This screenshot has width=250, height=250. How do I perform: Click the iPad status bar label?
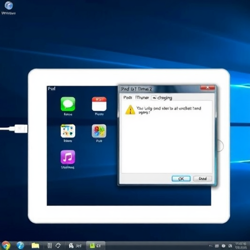pos(51,88)
